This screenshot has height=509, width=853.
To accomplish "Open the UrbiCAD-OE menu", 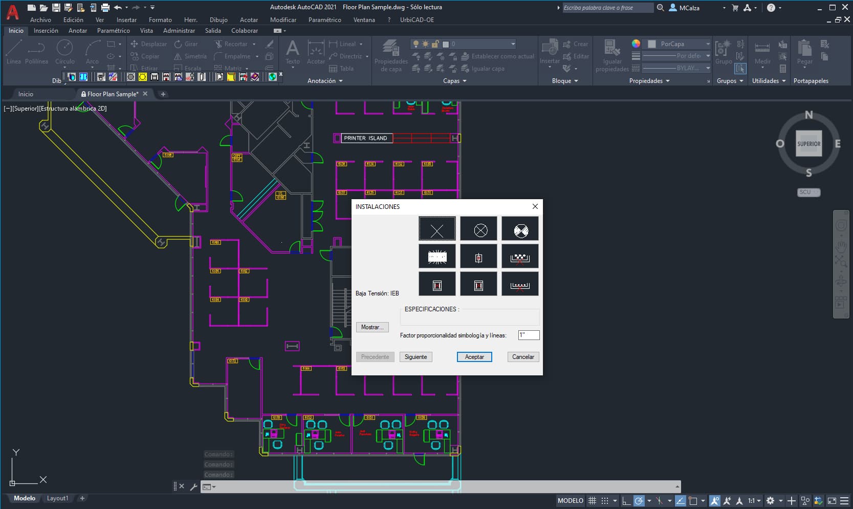I will click(x=417, y=20).
